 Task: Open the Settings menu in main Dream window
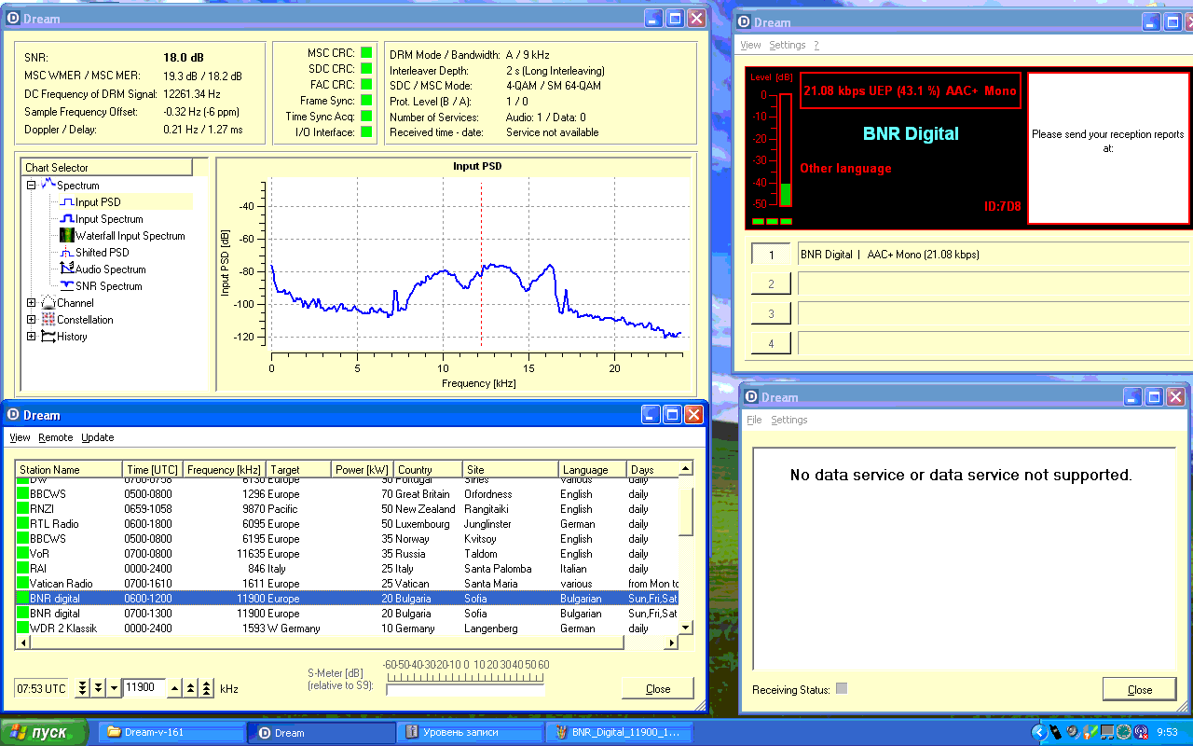(x=788, y=45)
